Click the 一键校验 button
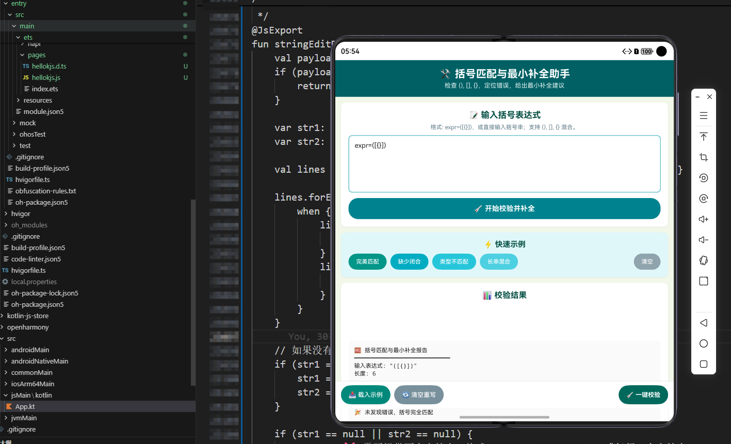731x444 pixels. [643, 394]
